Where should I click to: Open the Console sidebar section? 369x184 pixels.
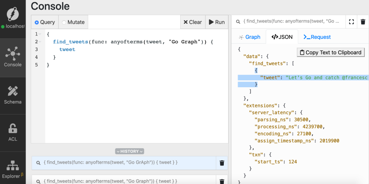(x=13, y=57)
